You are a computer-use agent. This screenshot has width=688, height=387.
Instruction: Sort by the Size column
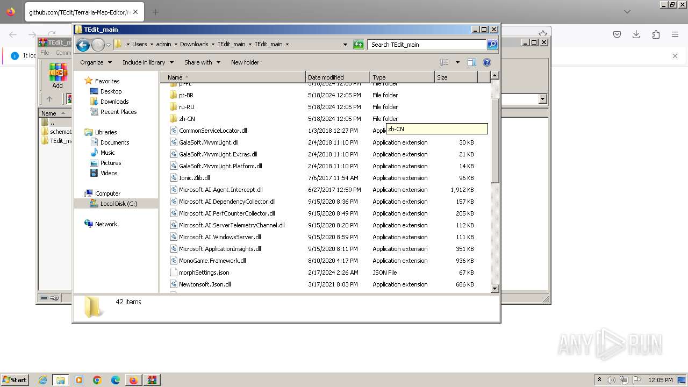pos(456,77)
